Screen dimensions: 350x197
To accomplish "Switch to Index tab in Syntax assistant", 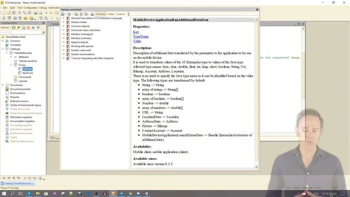I will coord(111,14).
